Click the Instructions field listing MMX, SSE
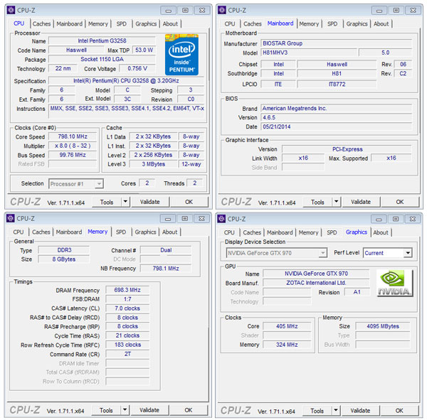Screen dimensions: 427x420 [127, 112]
